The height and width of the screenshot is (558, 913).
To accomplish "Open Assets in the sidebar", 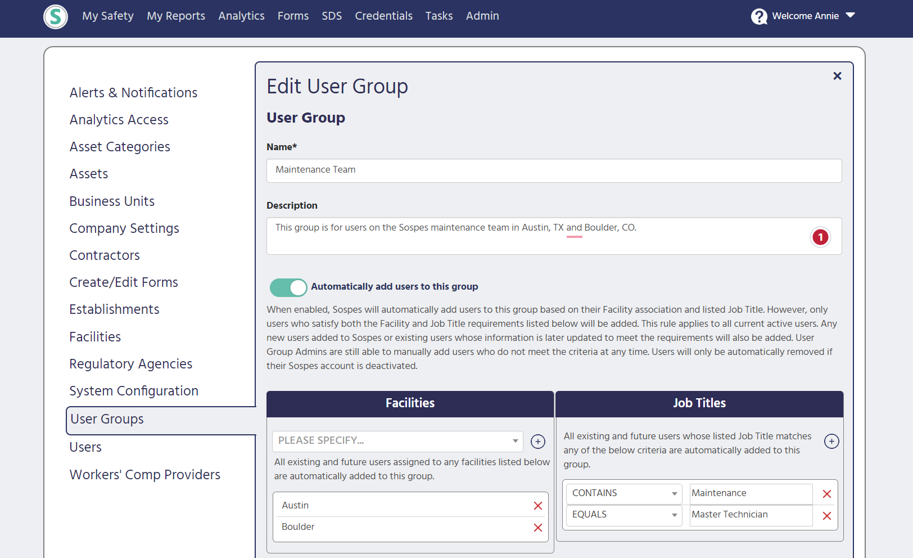I will click(x=89, y=174).
